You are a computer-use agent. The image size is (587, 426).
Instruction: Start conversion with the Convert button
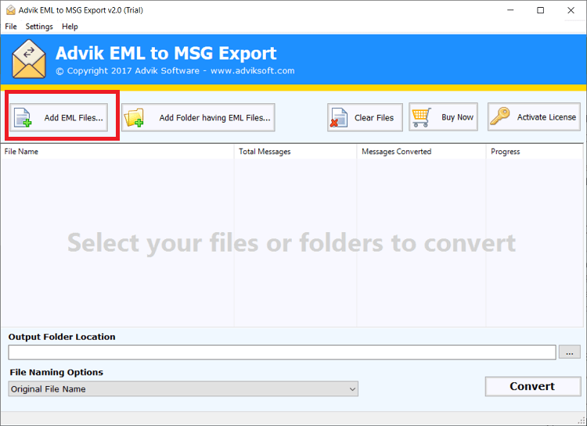(533, 386)
